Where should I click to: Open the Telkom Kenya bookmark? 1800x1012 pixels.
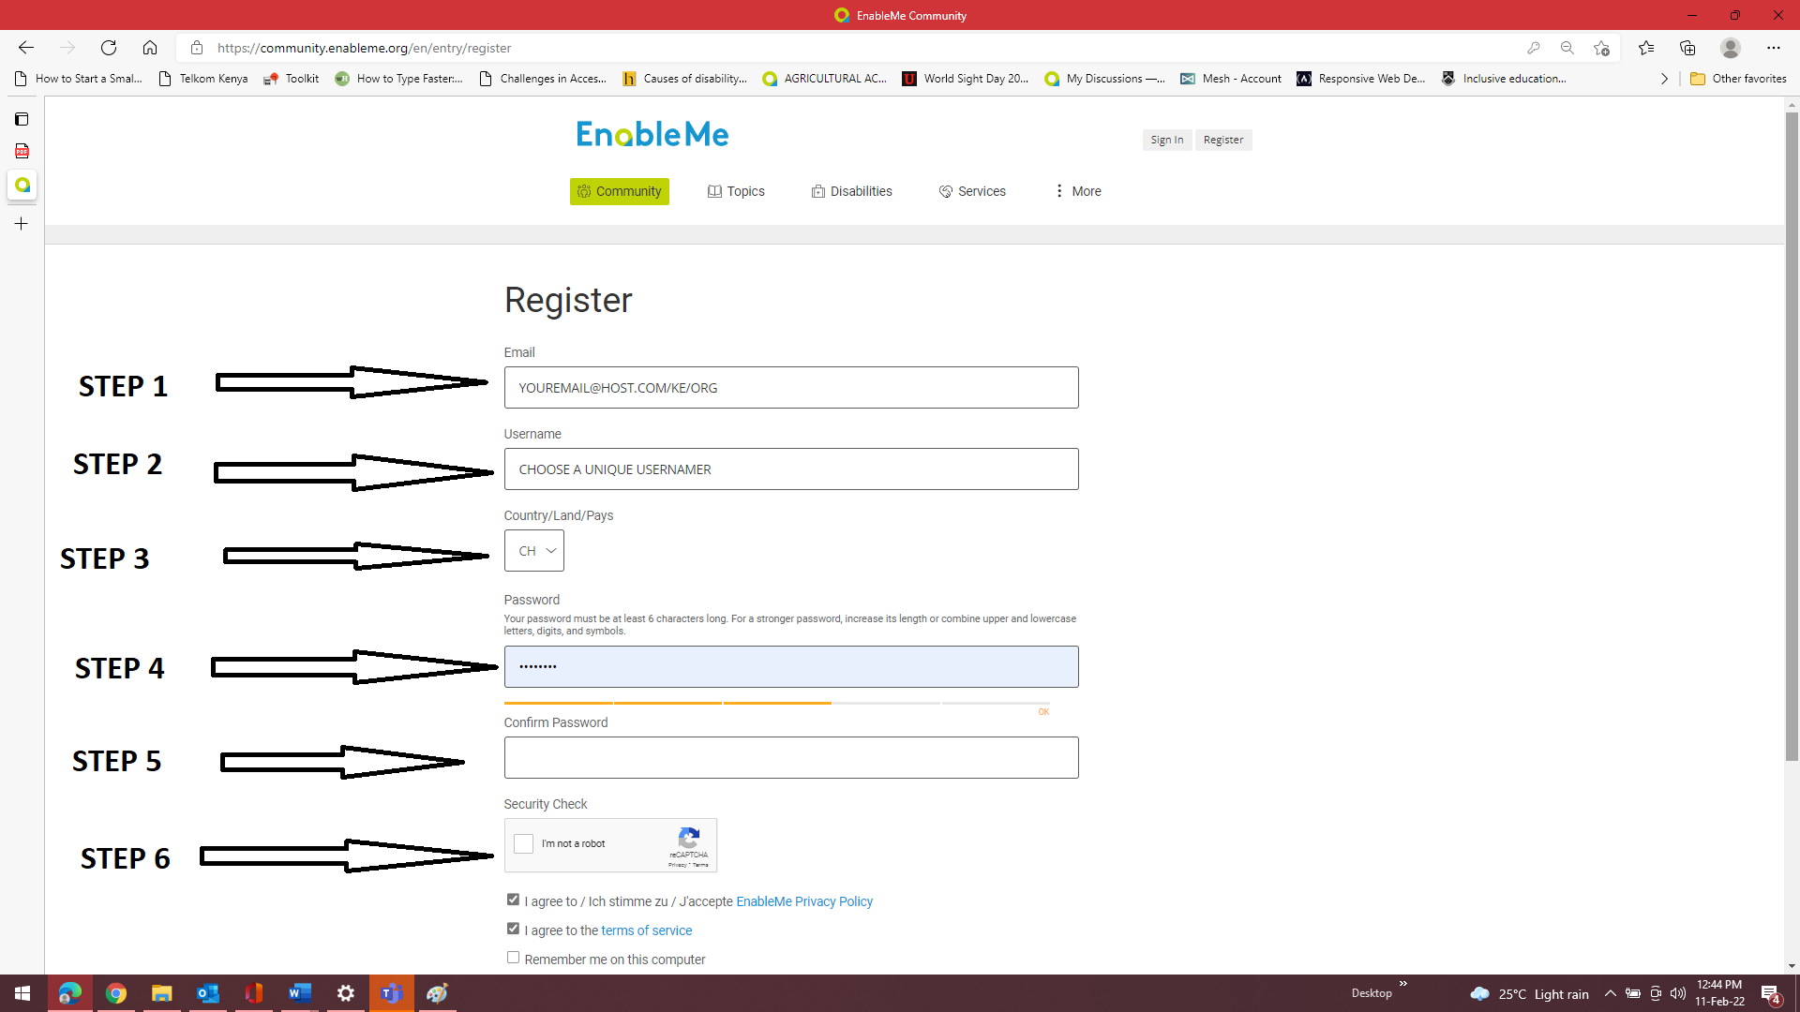pos(203,79)
